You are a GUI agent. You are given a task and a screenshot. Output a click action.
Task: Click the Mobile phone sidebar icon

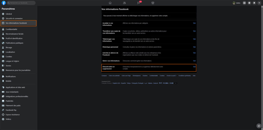click(x=3, y=81)
